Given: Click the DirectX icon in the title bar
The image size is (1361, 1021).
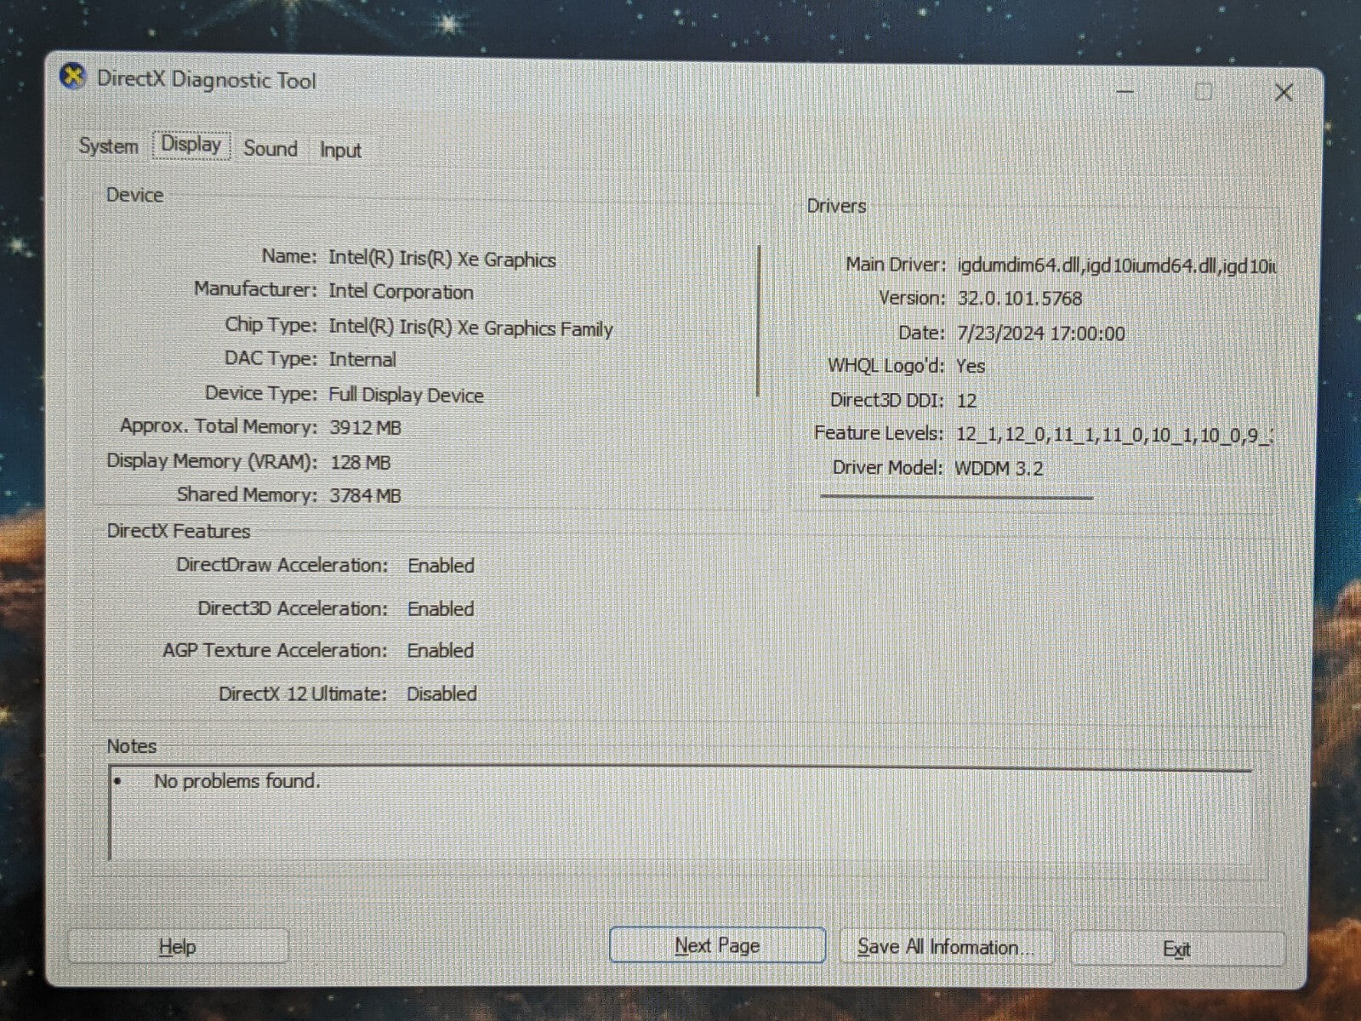Looking at the screenshot, I should pos(73,77).
